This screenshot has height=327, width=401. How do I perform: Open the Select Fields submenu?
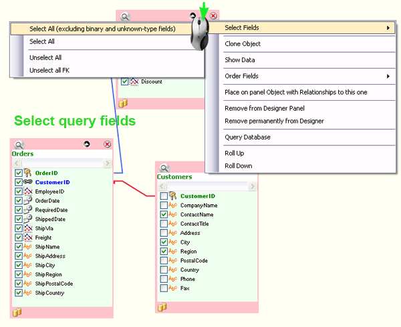(302, 28)
